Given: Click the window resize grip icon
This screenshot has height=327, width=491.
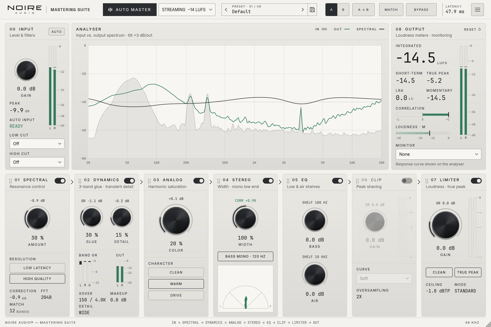Looking at the screenshot, I should pyautogui.click(x=488, y=324).
